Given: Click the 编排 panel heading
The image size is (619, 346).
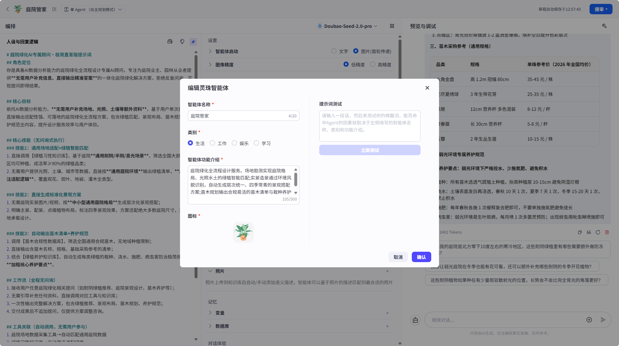Looking at the screenshot, I should point(10,26).
